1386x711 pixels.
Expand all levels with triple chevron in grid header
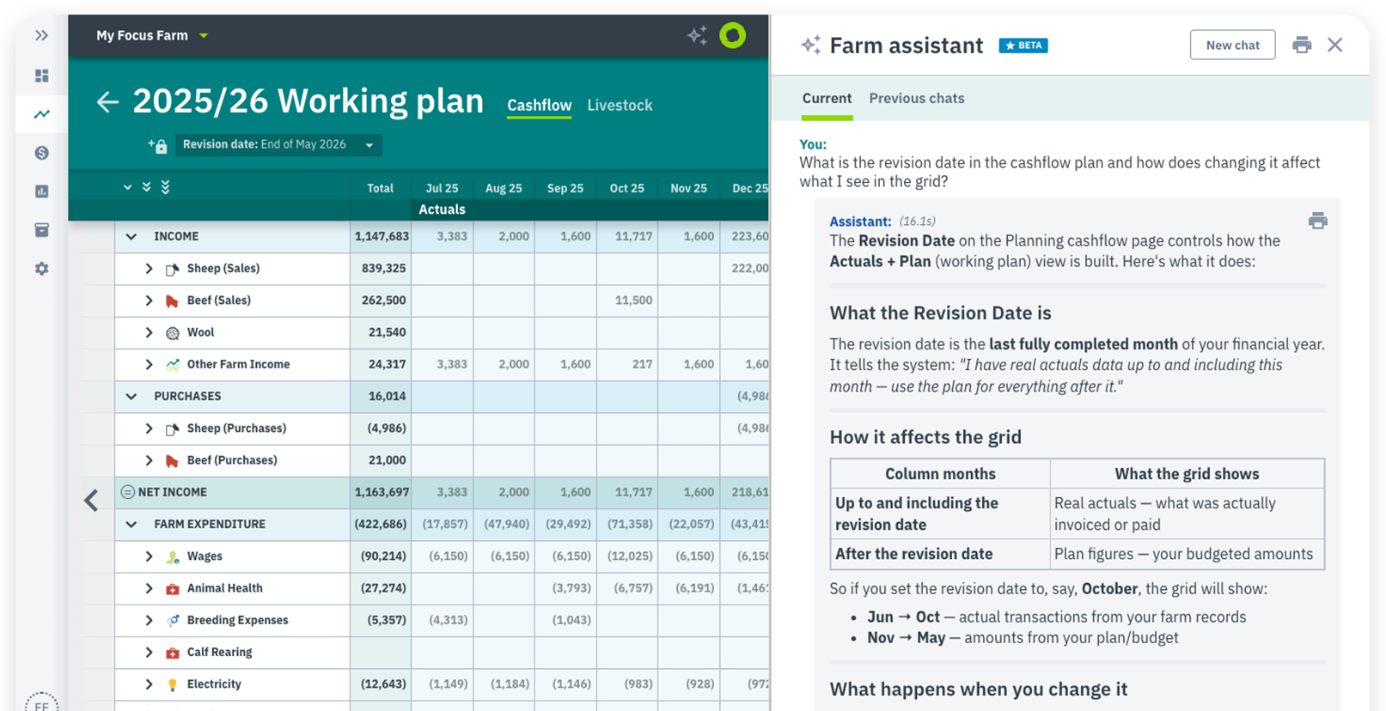[x=165, y=187]
